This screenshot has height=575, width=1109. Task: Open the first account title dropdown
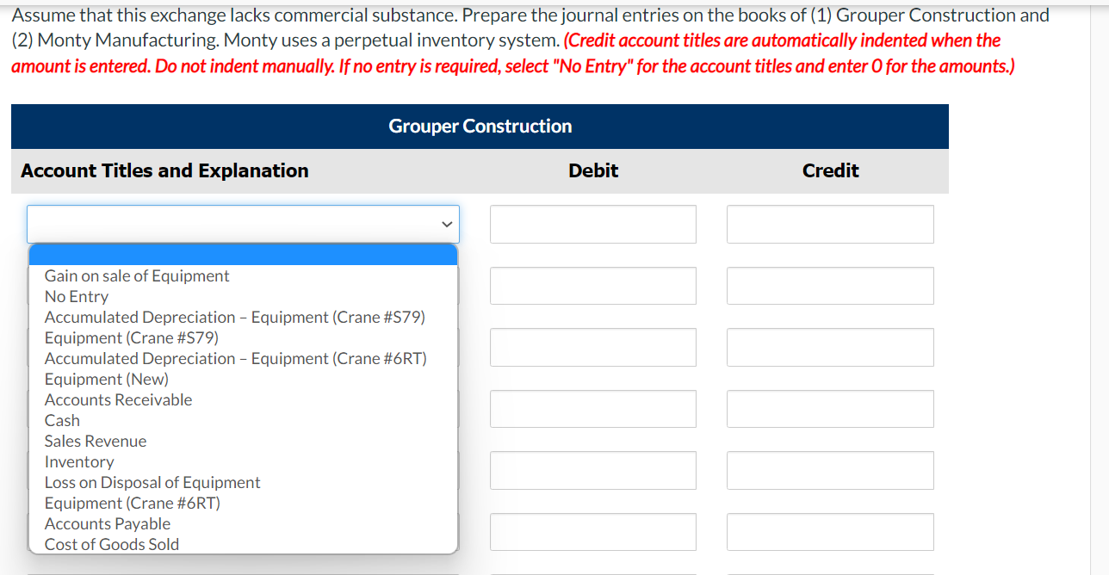pyautogui.click(x=243, y=224)
